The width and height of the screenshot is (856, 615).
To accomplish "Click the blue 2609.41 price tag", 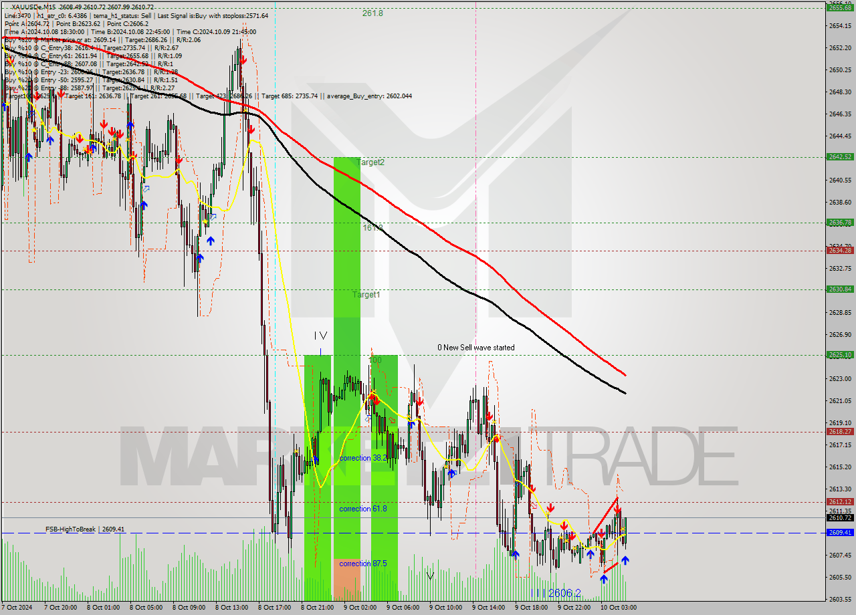I will 840,533.
